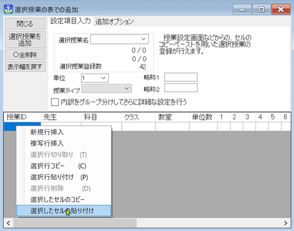Choose 選択行貼り付け (P) menu item
Viewport: 294px width, 231px height.
click(x=64, y=177)
